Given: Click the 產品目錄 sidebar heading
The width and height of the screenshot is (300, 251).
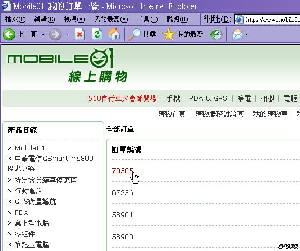Looking at the screenshot, I should coord(22,130).
